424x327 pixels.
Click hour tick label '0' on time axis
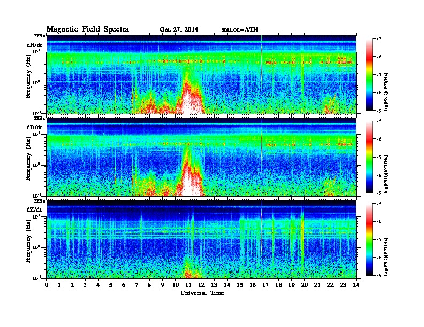[x=47, y=285]
